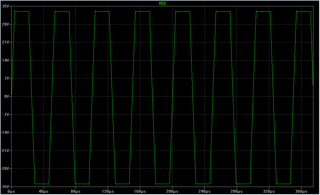
Task: Click the 200µs time axis label
Action: [172, 192]
